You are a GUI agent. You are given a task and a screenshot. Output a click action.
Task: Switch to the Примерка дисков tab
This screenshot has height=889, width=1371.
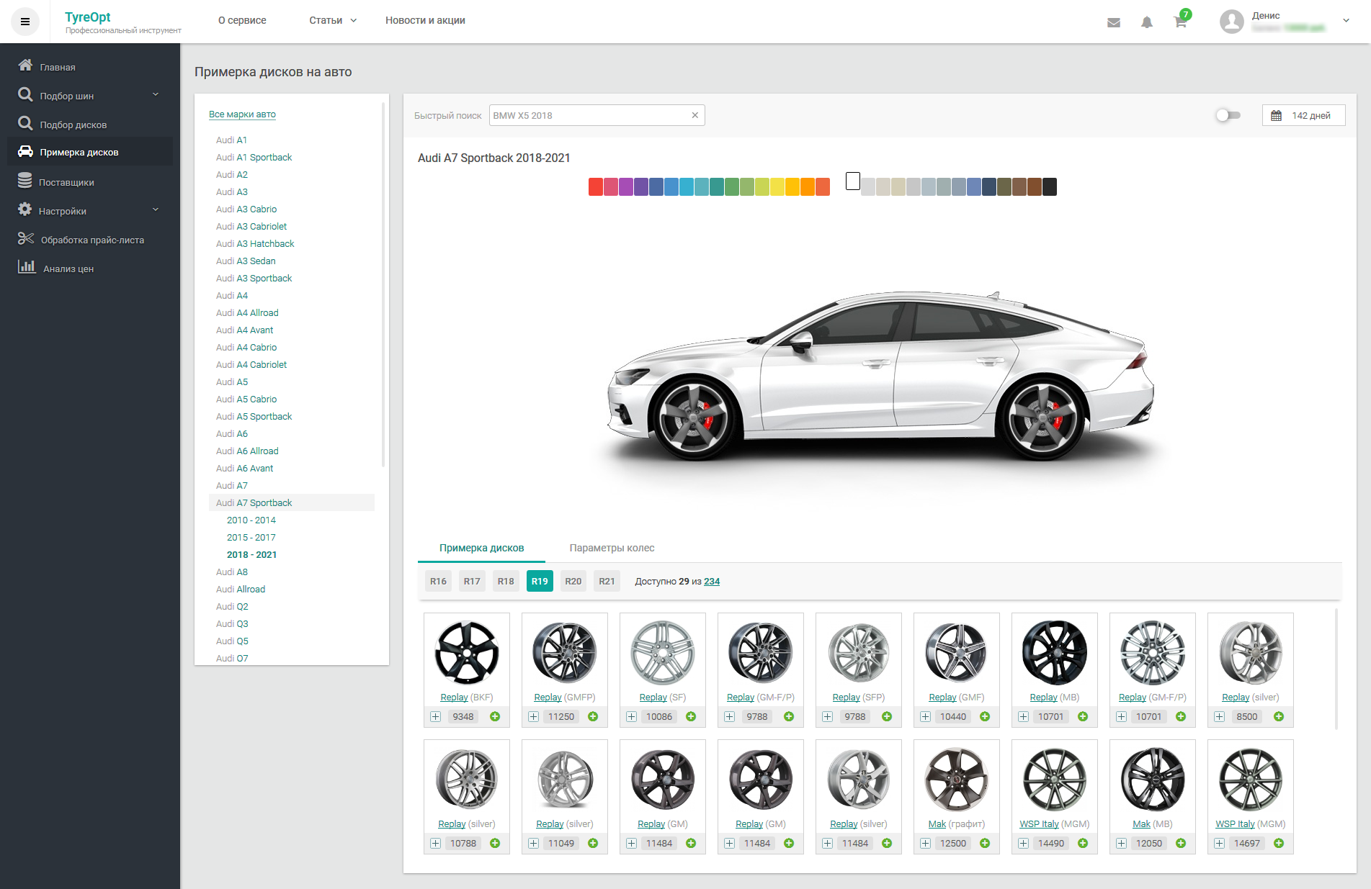(x=481, y=548)
